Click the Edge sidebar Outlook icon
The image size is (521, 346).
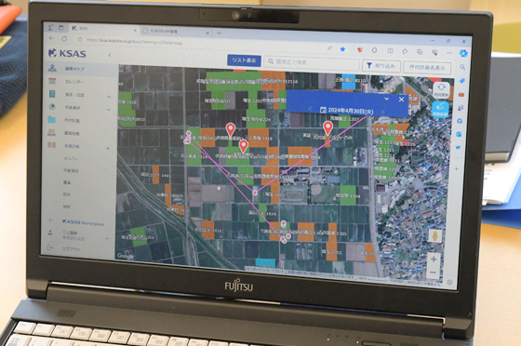click(459, 134)
